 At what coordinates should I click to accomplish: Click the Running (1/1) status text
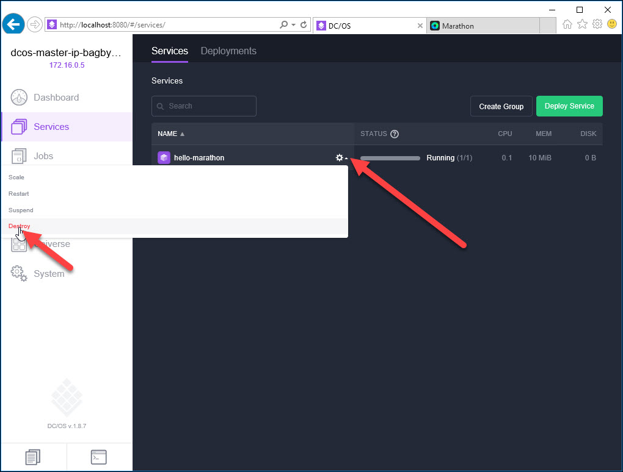(x=450, y=158)
